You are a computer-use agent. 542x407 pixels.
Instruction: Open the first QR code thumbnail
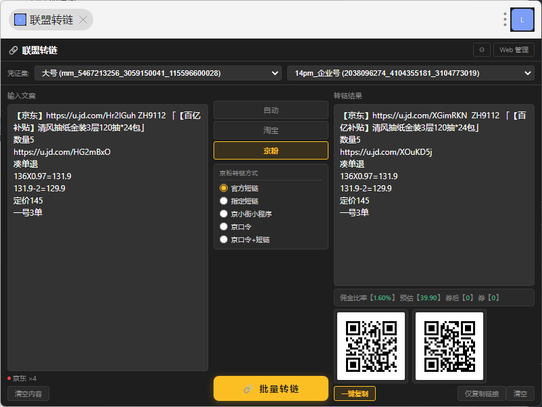point(371,346)
